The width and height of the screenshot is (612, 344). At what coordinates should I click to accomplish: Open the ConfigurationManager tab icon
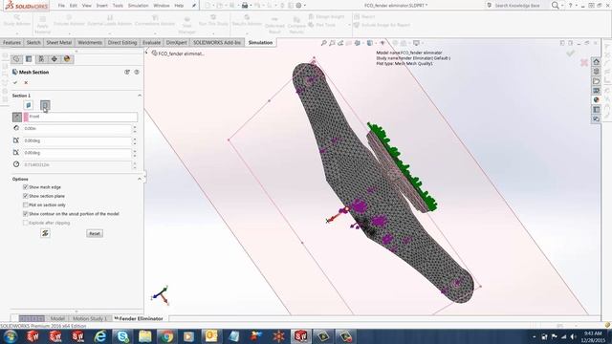41,59
